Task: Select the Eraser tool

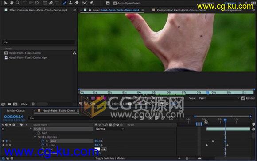Action: coord(77,3)
